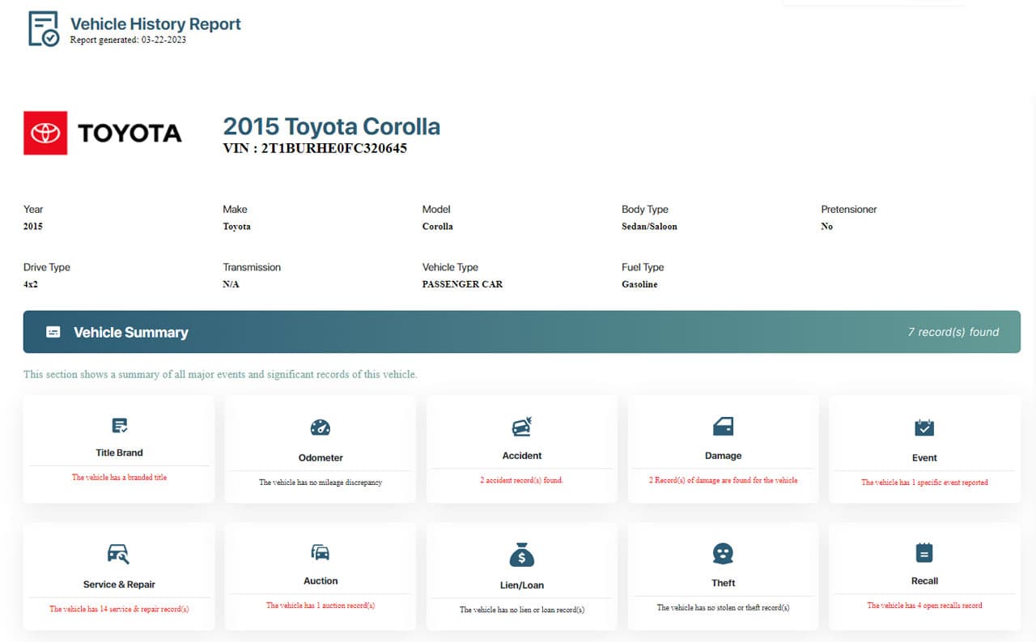Click the Vehicle Summary banner title
Screen dimensions: 1036x642
pyautogui.click(x=131, y=332)
